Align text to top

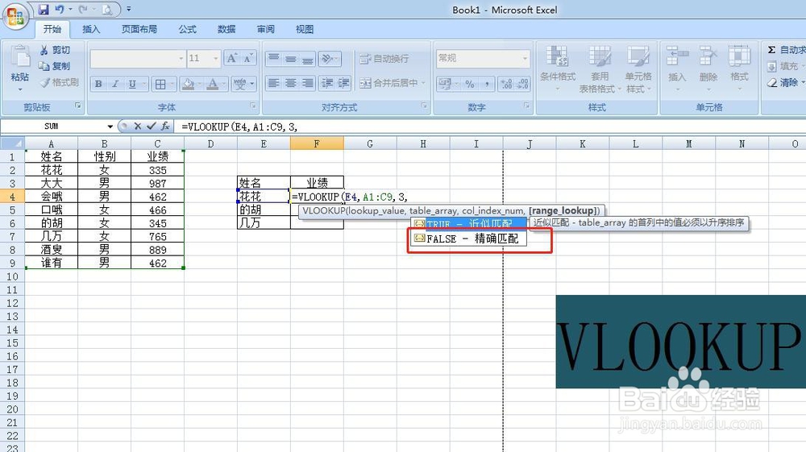point(273,59)
